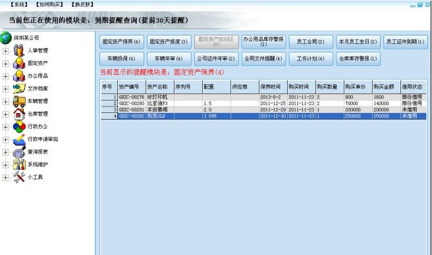This screenshot has width=432, height=255.
Task: Show 固定资产保养 (4) reminders
Action: click(x=121, y=42)
